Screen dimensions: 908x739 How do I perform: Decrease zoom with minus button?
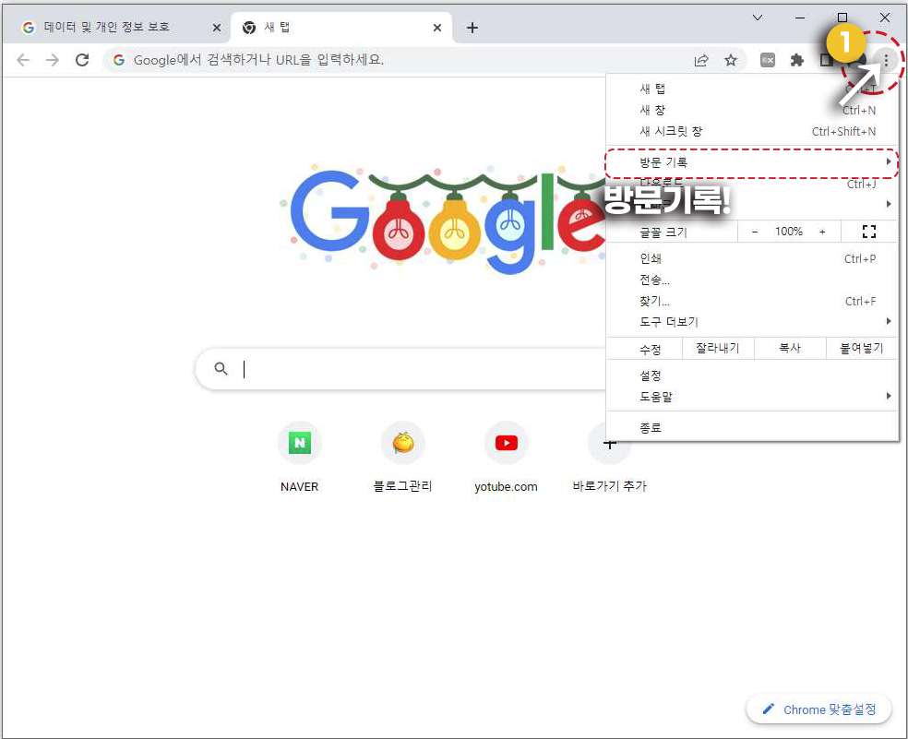(x=755, y=232)
